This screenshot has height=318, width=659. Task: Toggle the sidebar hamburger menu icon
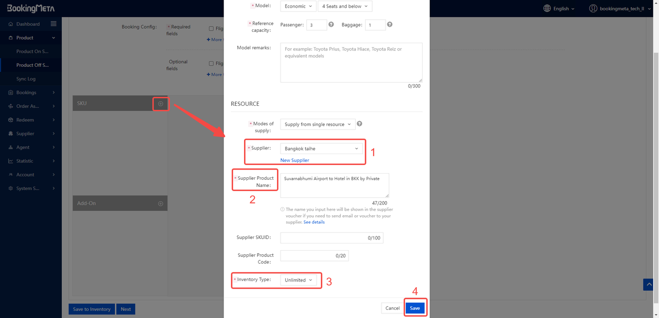pyautogui.click(x=54, y=24)
